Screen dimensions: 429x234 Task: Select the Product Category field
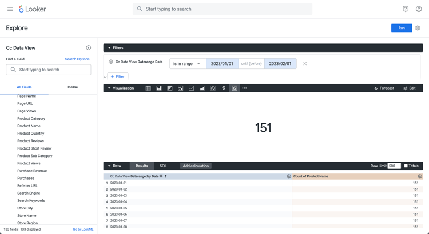31,119
